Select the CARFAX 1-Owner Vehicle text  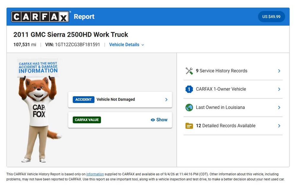pos(221,89)
